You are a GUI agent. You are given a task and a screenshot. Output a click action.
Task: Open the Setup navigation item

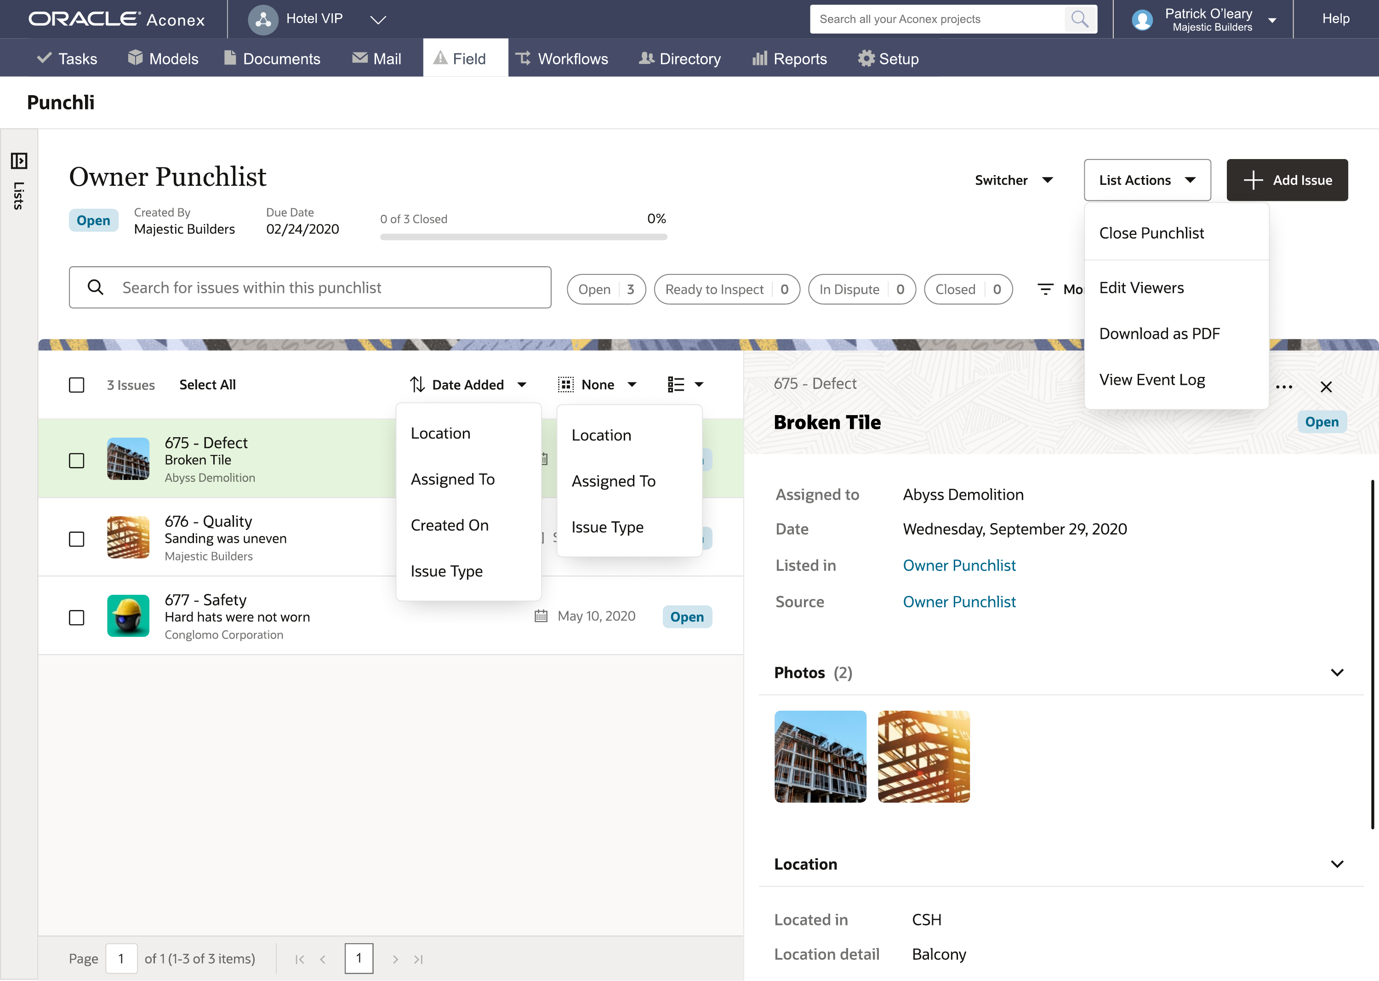point(888,58)
